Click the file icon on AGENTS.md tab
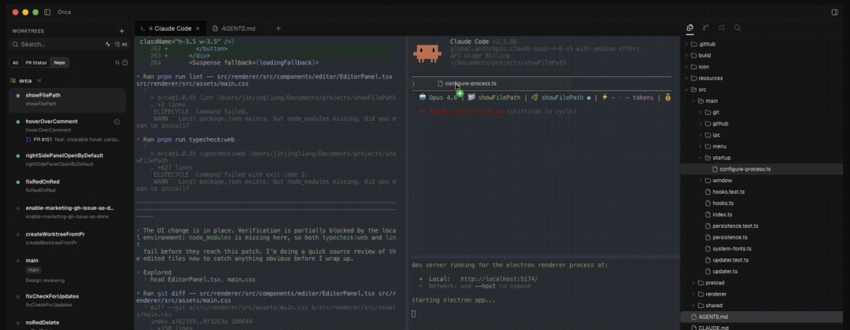Viewport: 850px width, 330px height. click(x=215, y=28)
